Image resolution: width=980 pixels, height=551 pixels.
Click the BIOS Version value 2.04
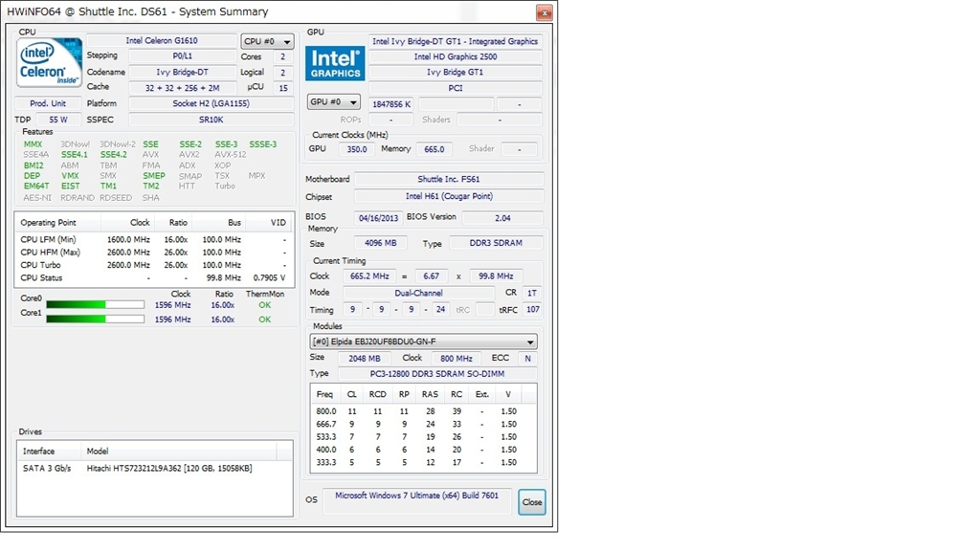pyautogui.click(x=502, y=218)
